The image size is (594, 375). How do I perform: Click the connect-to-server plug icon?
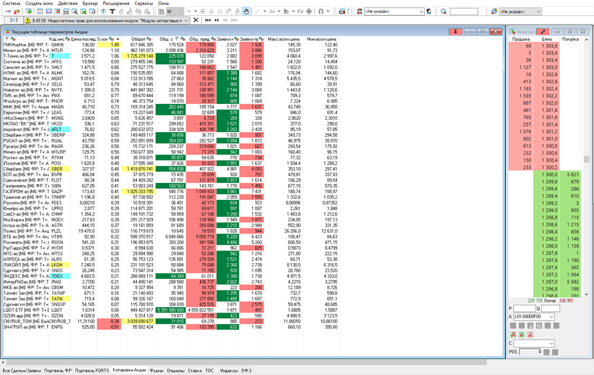click(8, 12)
